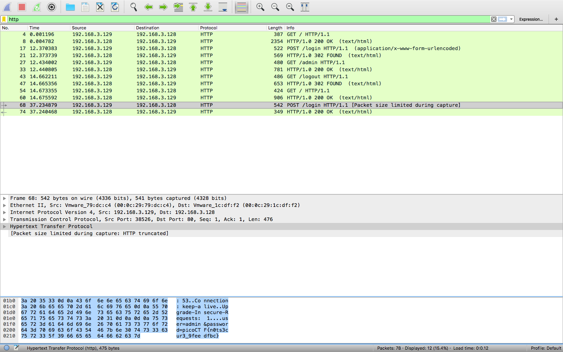Edit the capture comment
This screenshot has width=563, height=352.
coord(16,348)
